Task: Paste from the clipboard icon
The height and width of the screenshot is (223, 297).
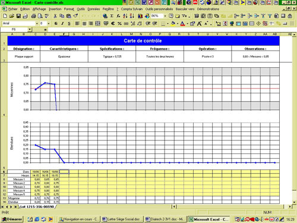Action: [69, 16]
